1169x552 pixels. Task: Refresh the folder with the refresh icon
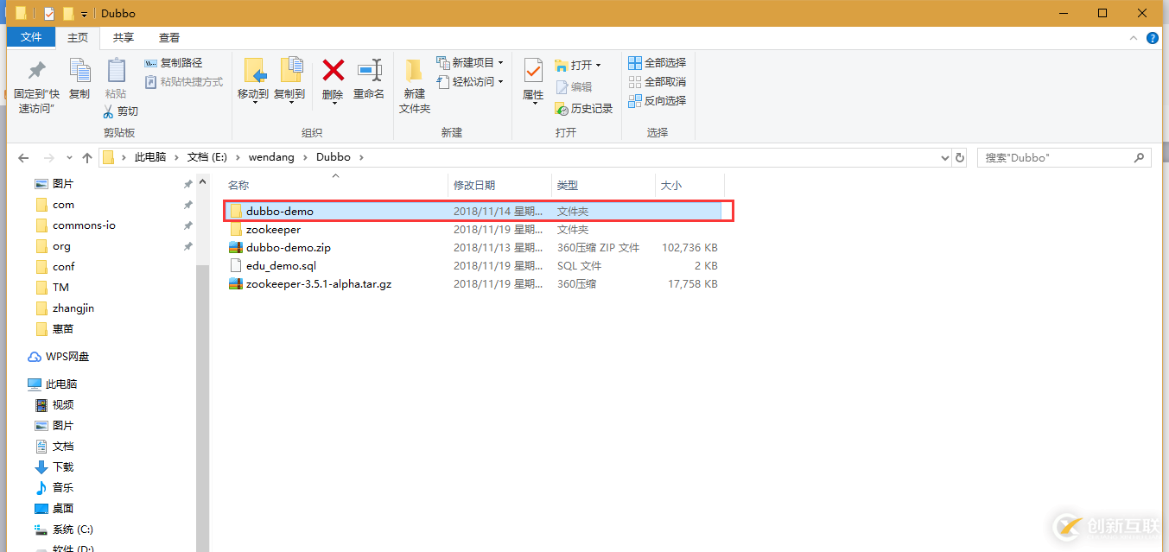coord(959,157)
